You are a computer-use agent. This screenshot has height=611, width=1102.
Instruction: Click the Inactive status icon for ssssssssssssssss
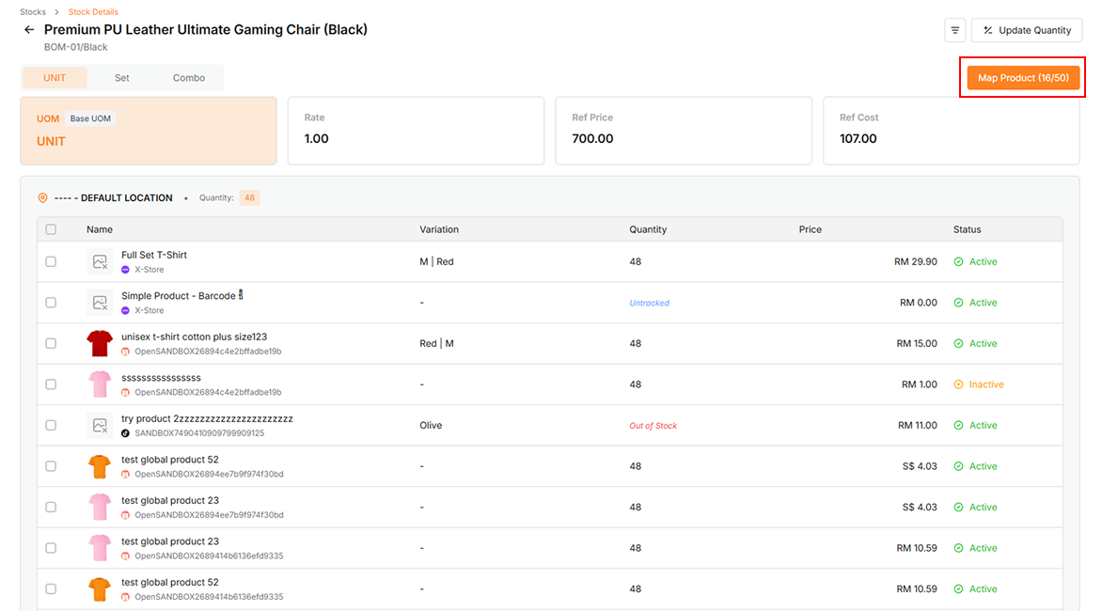point(959,384)
